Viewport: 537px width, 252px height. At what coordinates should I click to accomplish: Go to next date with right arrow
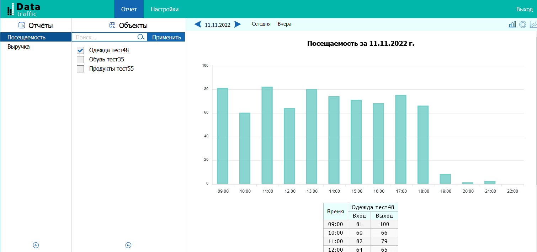[238, 24]
